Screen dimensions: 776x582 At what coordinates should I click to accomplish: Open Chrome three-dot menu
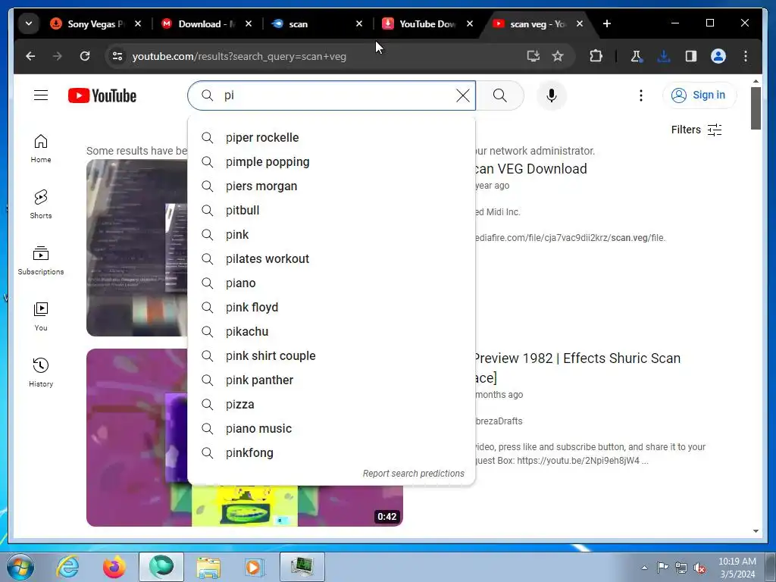pos(746,56)
